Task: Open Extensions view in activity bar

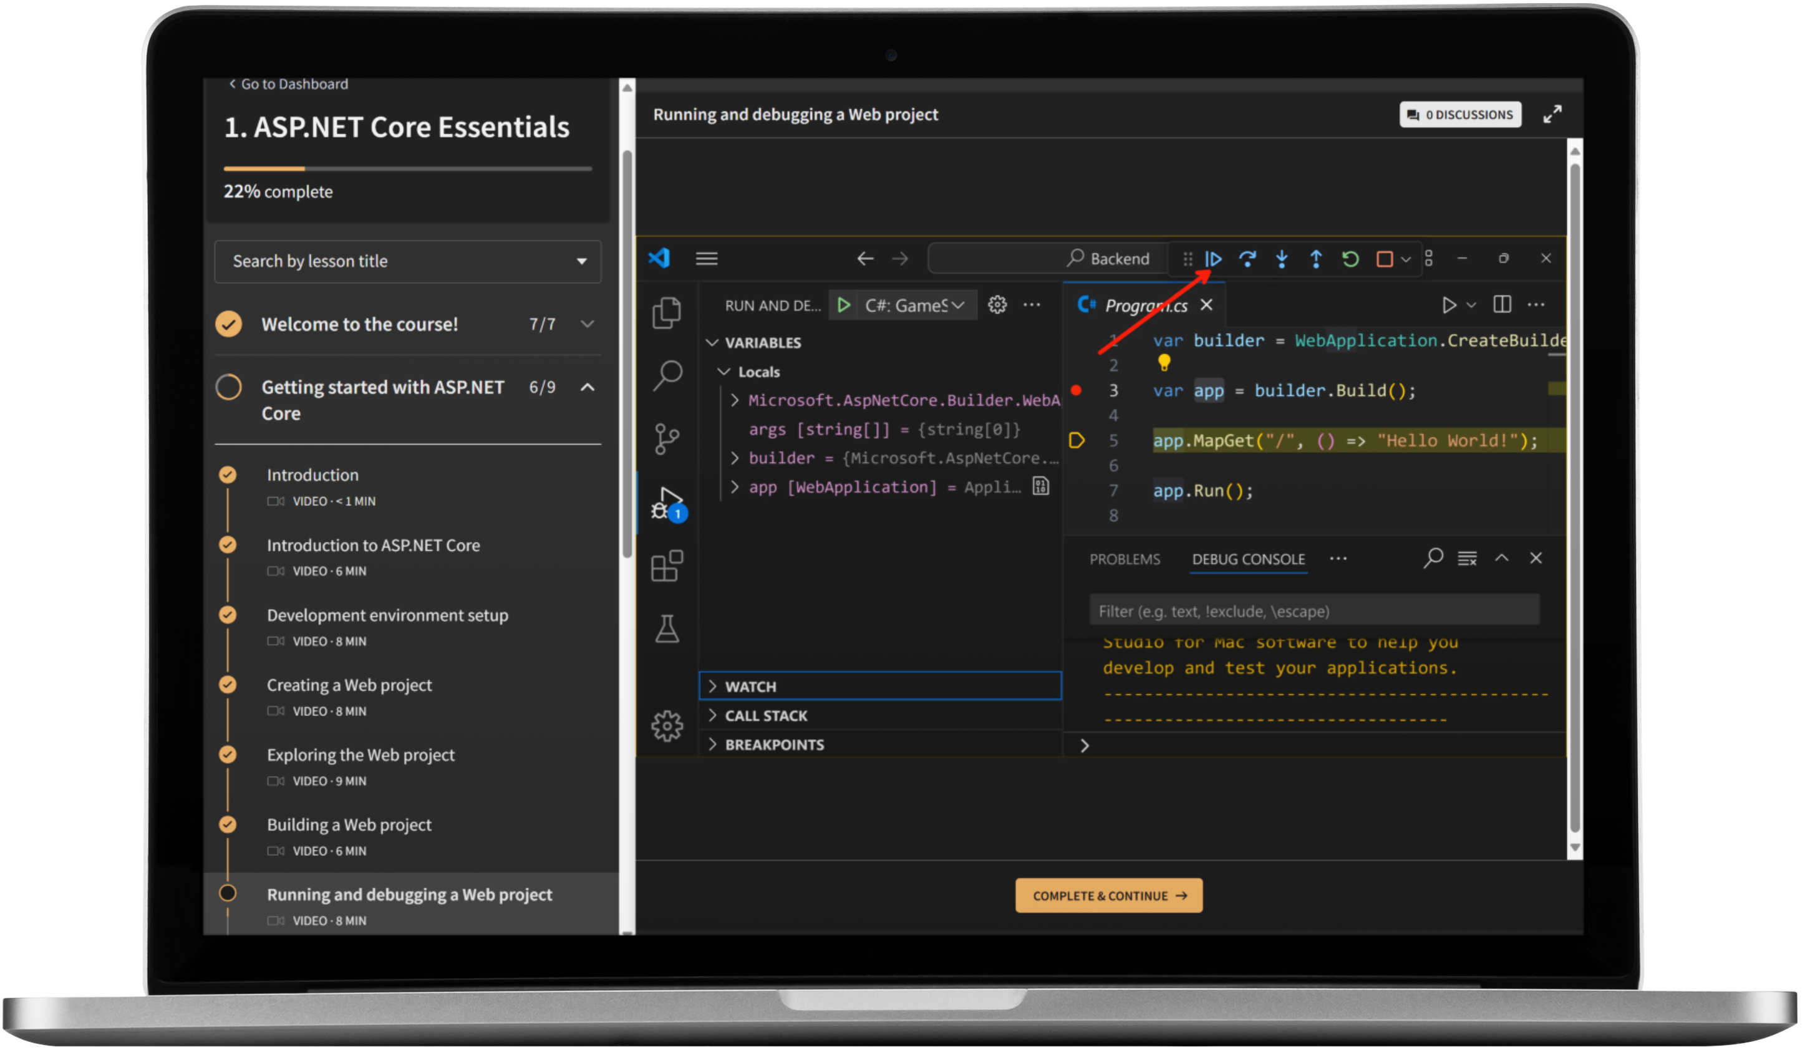Action: [x=667, y=566]
